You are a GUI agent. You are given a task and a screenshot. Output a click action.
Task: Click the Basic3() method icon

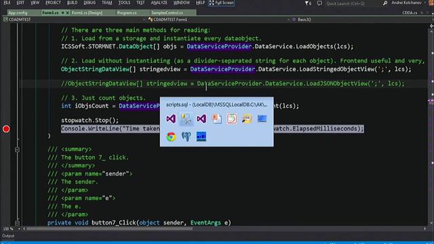[x=294, y=20]
